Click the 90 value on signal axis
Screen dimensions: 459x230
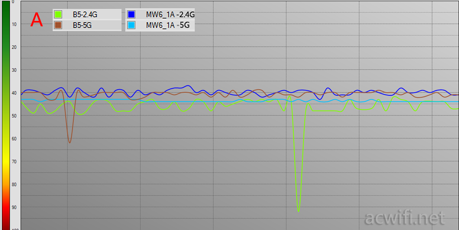pos(14,207)
